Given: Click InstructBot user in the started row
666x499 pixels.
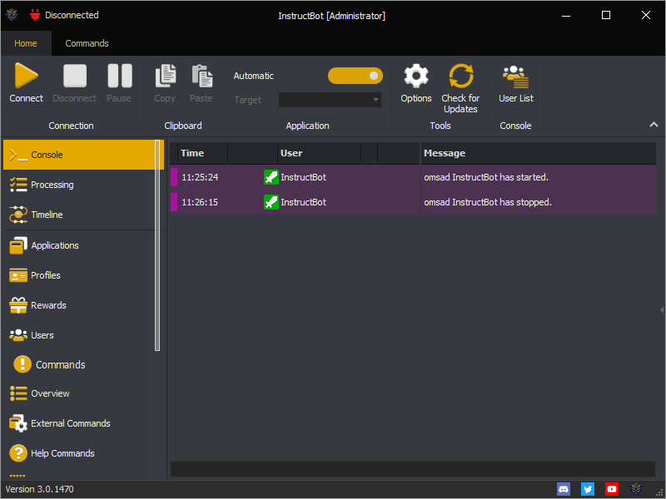Looking at the screenshot, I should click(x=303, y=177).
